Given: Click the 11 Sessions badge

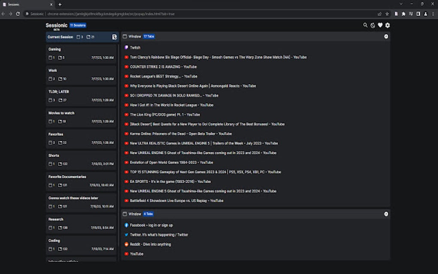Looking at the screenshot, I should (x=78, y=25).
